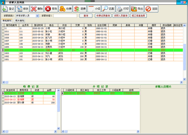Click the 导出 (export) toolbar button
Screen dimensions: 188x135
137,9
